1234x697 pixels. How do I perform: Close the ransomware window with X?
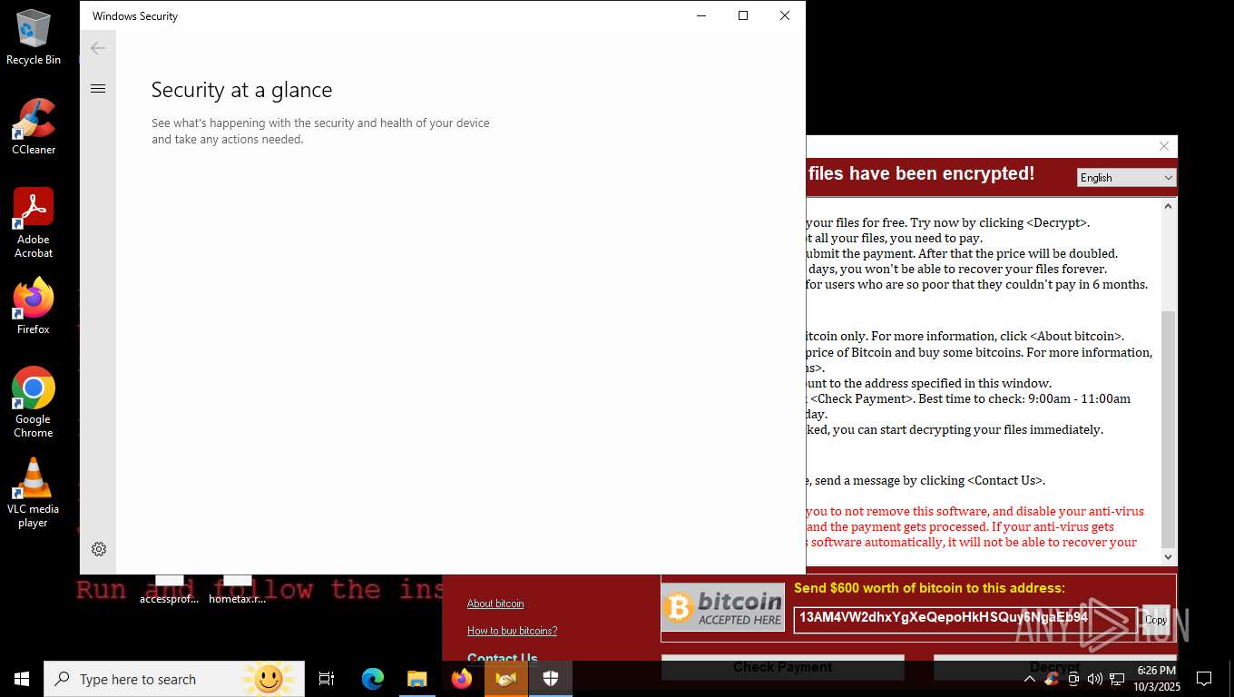(x=1164, y=146)
